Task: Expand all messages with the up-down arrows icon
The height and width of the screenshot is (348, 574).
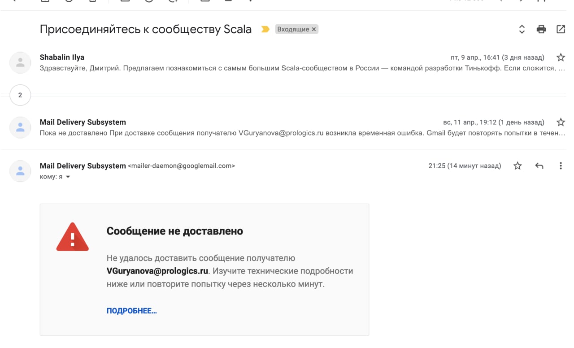Action: coord(522,30)
